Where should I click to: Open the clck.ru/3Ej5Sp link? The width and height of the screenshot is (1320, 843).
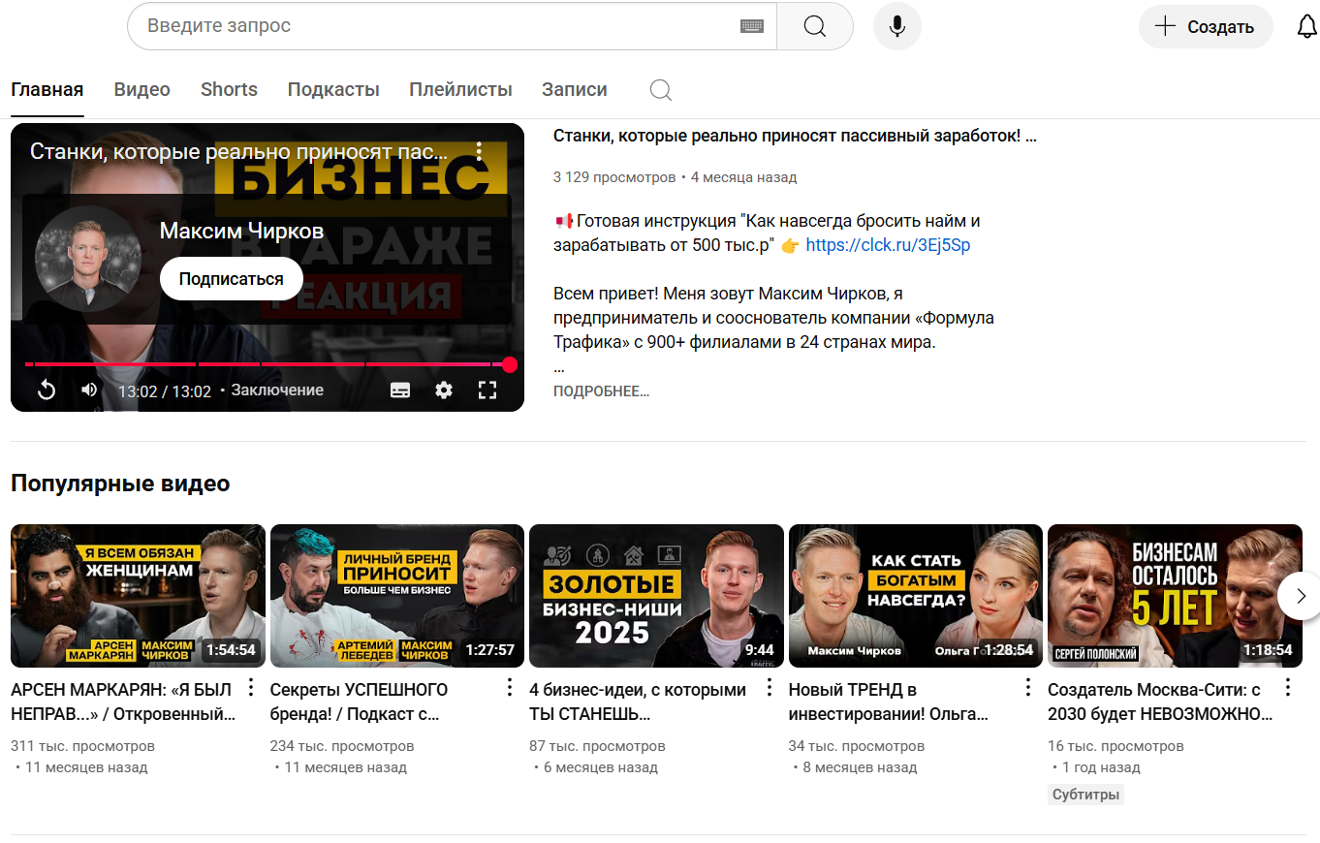click(888, 245)
